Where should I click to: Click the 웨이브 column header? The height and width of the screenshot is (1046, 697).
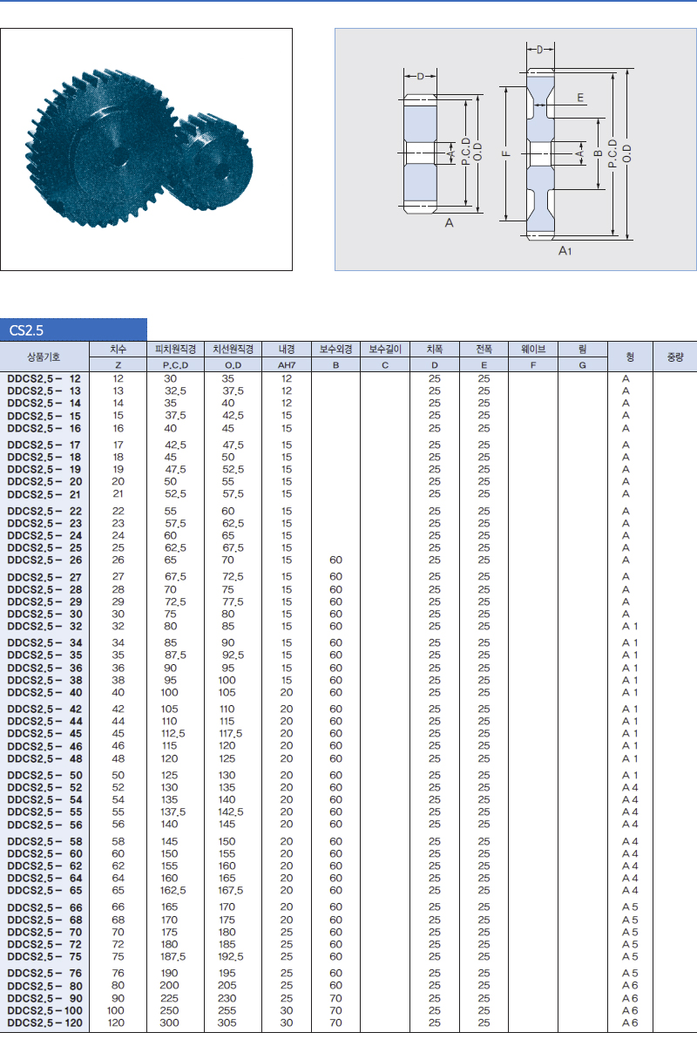[532, 349]
